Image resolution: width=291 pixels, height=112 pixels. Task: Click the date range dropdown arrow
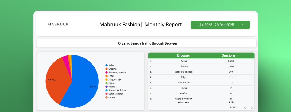(x=243, y=25)
